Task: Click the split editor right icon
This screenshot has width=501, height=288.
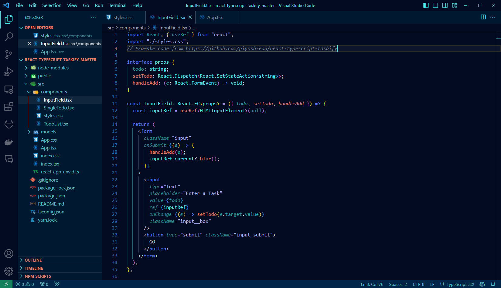Action: tap(483, 17)
